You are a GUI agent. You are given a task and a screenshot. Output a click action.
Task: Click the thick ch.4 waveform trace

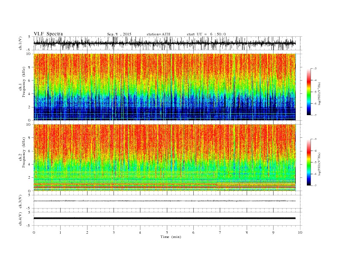tap(164, 218)
